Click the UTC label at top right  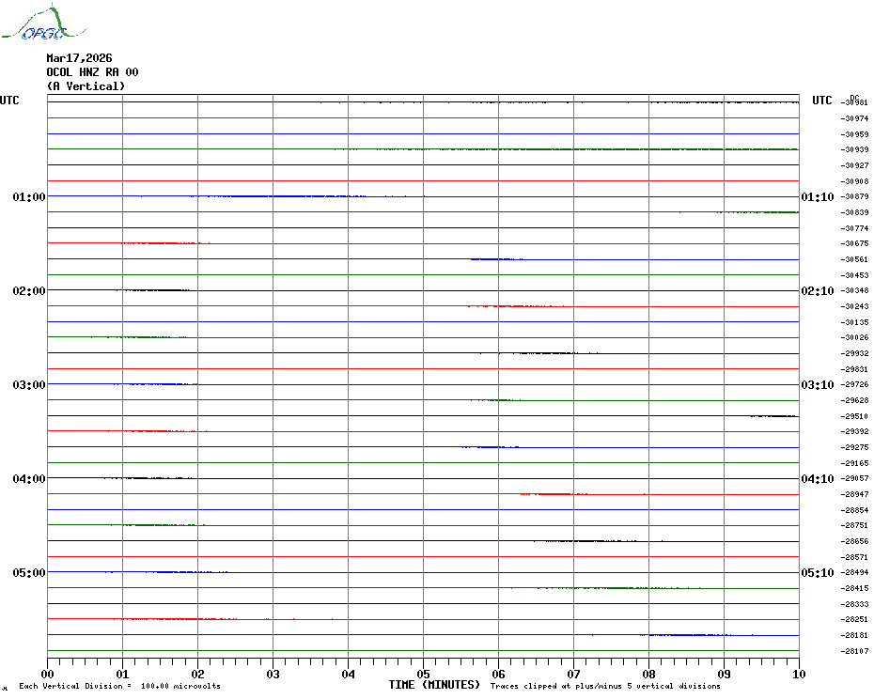[822, 101]
